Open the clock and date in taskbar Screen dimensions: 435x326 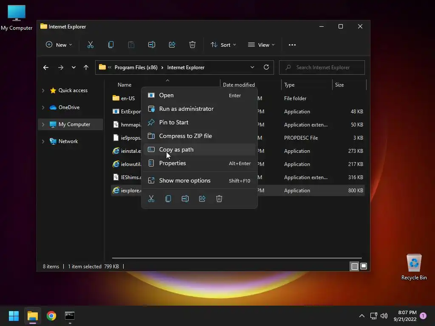coord(405,316)
